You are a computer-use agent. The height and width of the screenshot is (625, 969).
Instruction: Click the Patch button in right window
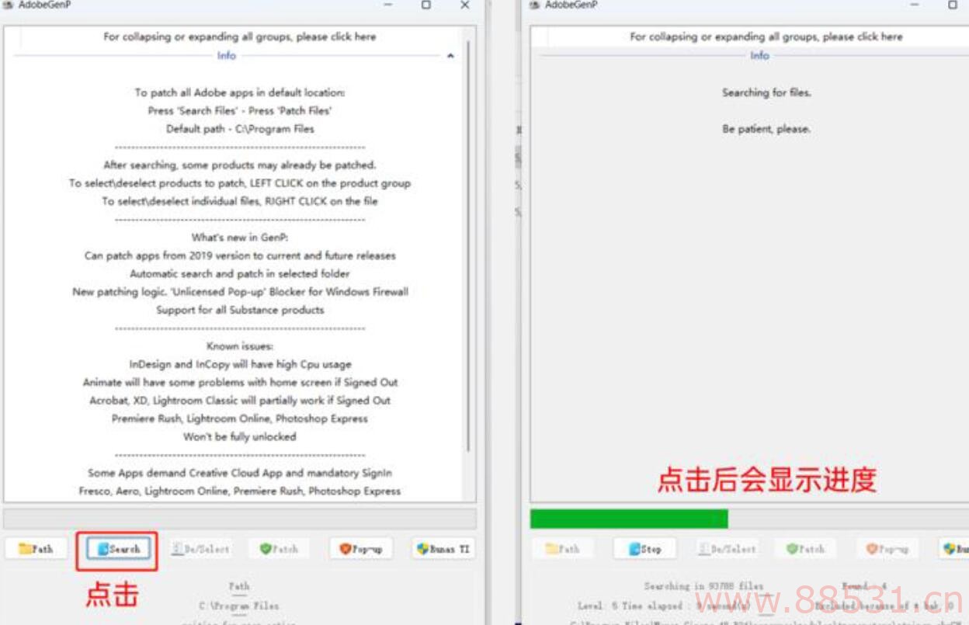click(805, 548)
